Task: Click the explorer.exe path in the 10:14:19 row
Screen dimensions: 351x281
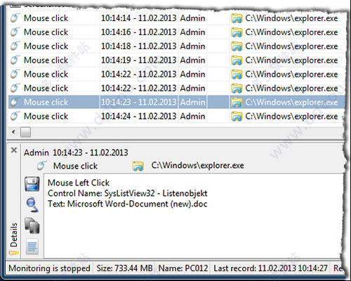Action: point(291,60)
